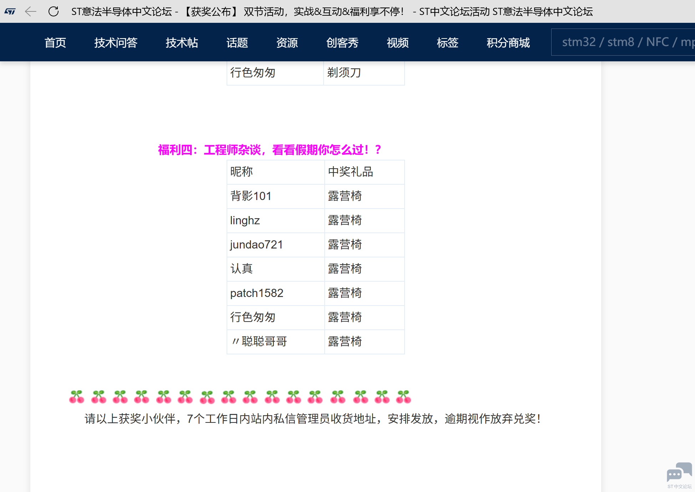Click the jundao721 table entry
This screenshot has height=492, width=695.
[276, 245]
